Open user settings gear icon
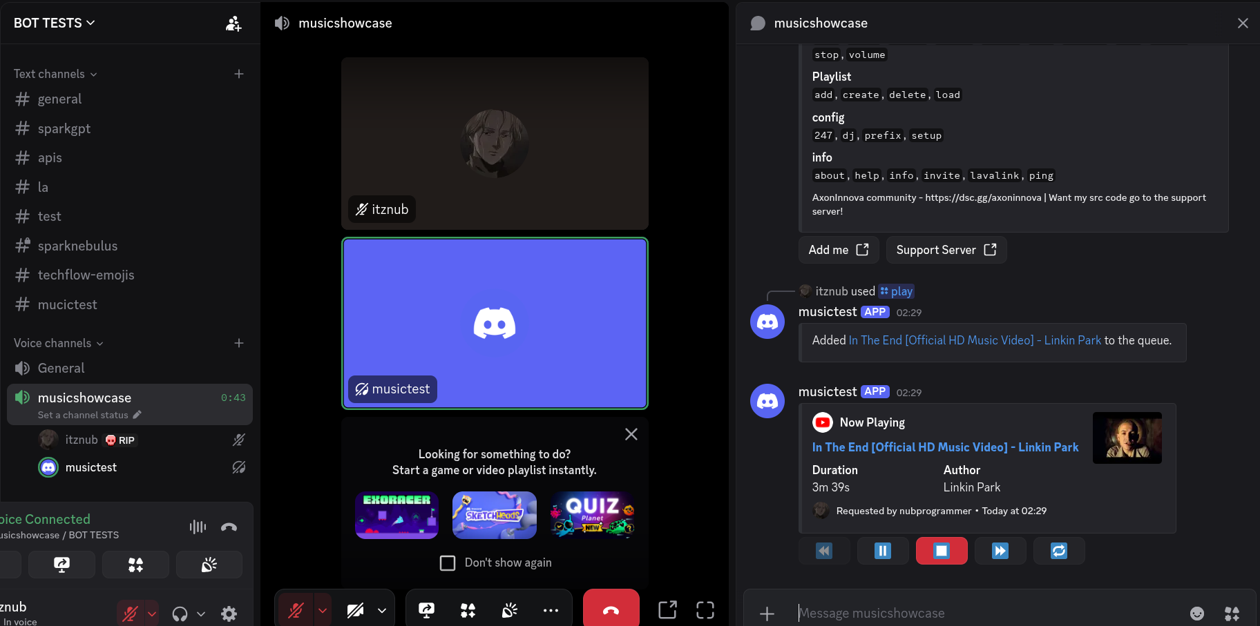Screen dimensions: 1260x626 229,614
